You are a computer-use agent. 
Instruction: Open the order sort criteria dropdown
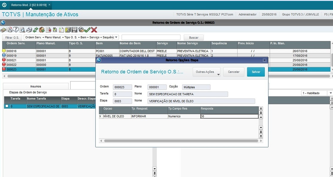pyautogui.click(x=116, y=37)
